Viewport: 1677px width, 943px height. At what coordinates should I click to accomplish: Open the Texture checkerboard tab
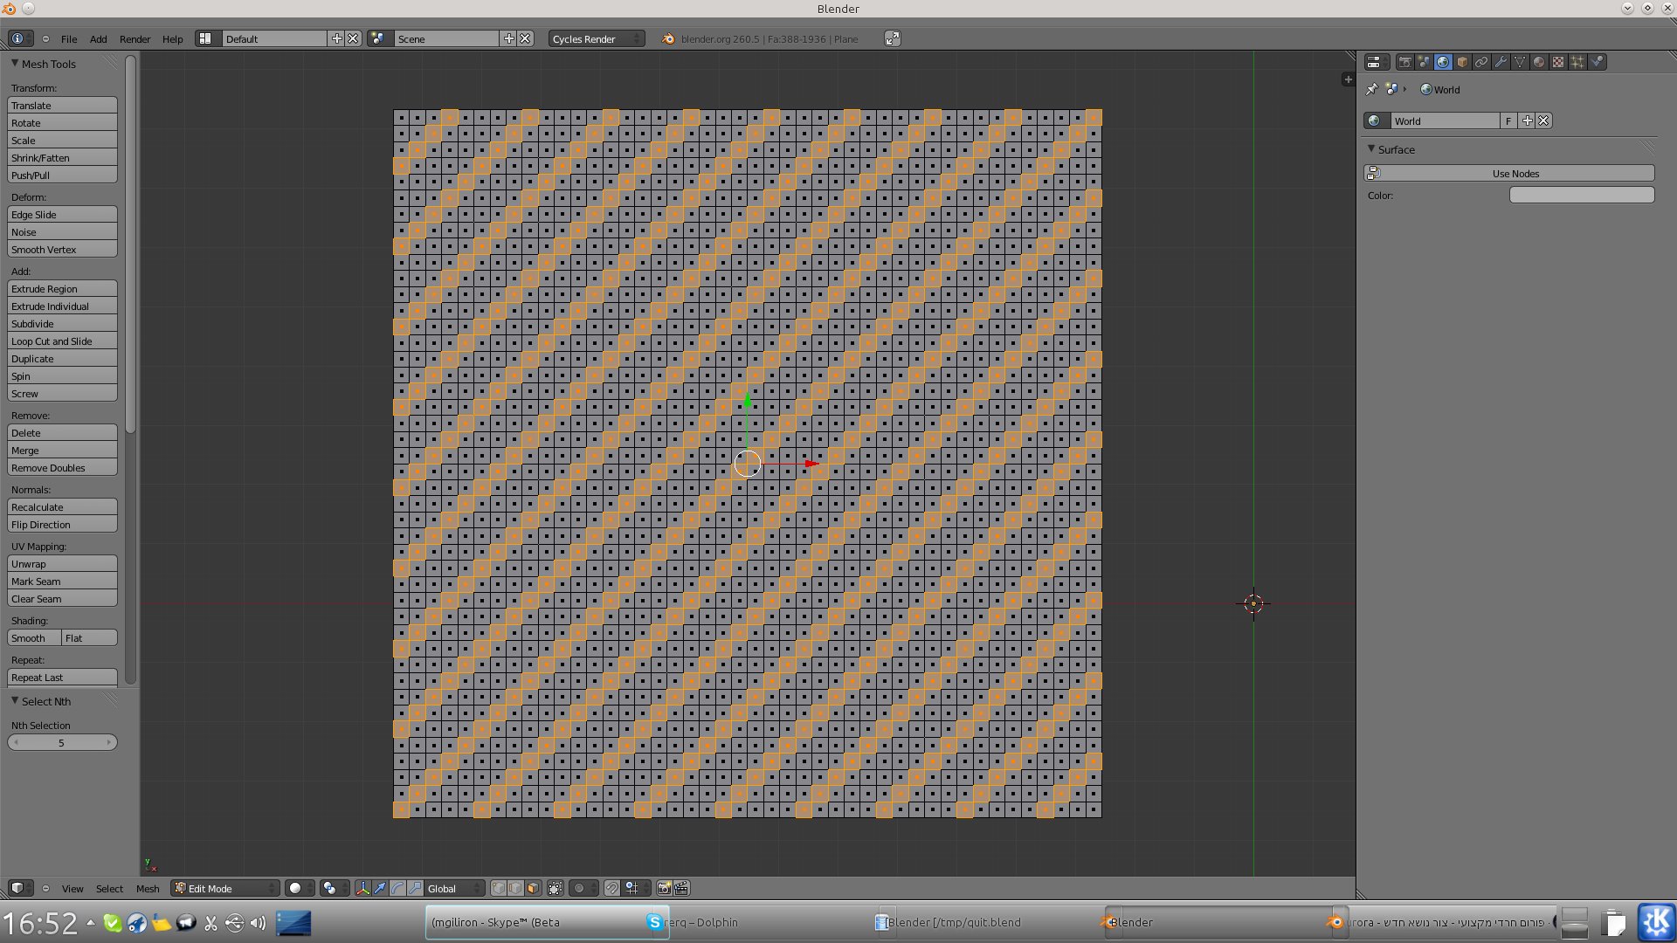click(x=1558, y=62)
